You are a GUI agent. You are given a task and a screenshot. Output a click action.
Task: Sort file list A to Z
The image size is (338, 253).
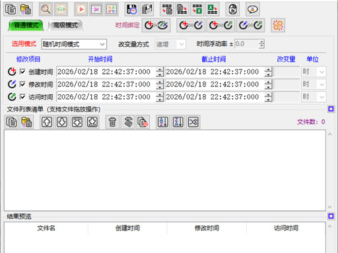tap(163, 122)
